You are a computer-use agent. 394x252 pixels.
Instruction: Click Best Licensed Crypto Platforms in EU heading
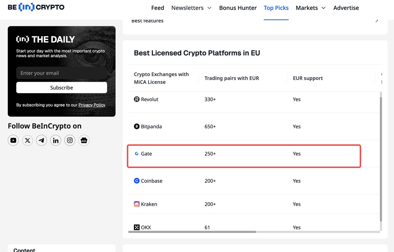tap(197, 53)
